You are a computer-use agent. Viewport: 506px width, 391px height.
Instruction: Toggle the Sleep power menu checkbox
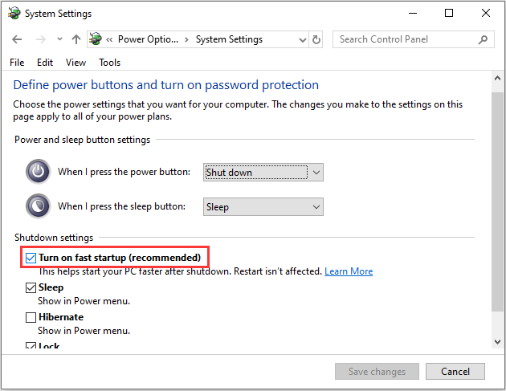pyautogui.click(x=31, y=287)
